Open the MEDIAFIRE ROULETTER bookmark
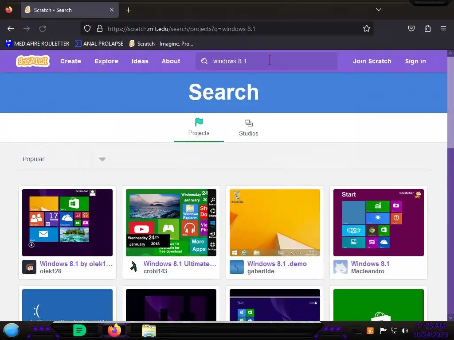Image resolution: width=454 pixels, height=340 pixels. coord(37,44)
